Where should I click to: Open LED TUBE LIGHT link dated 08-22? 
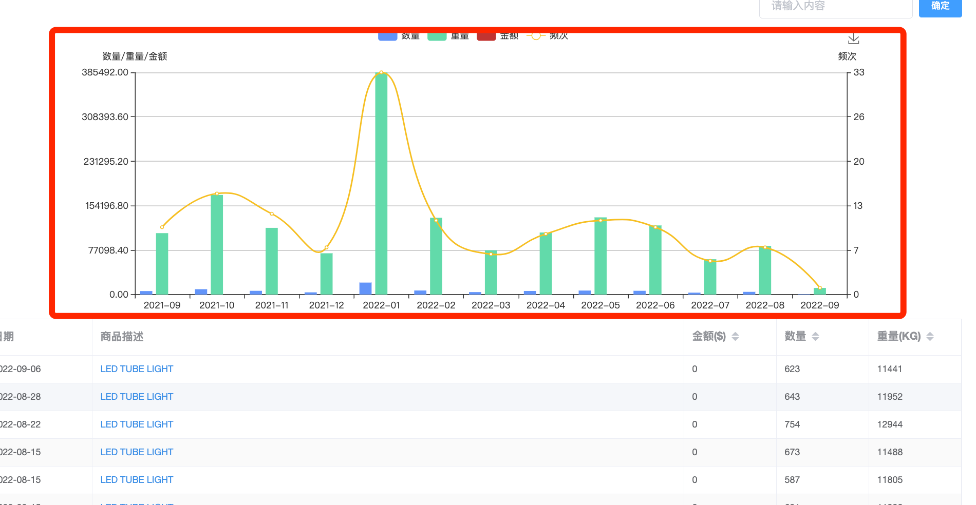[137, 424]
